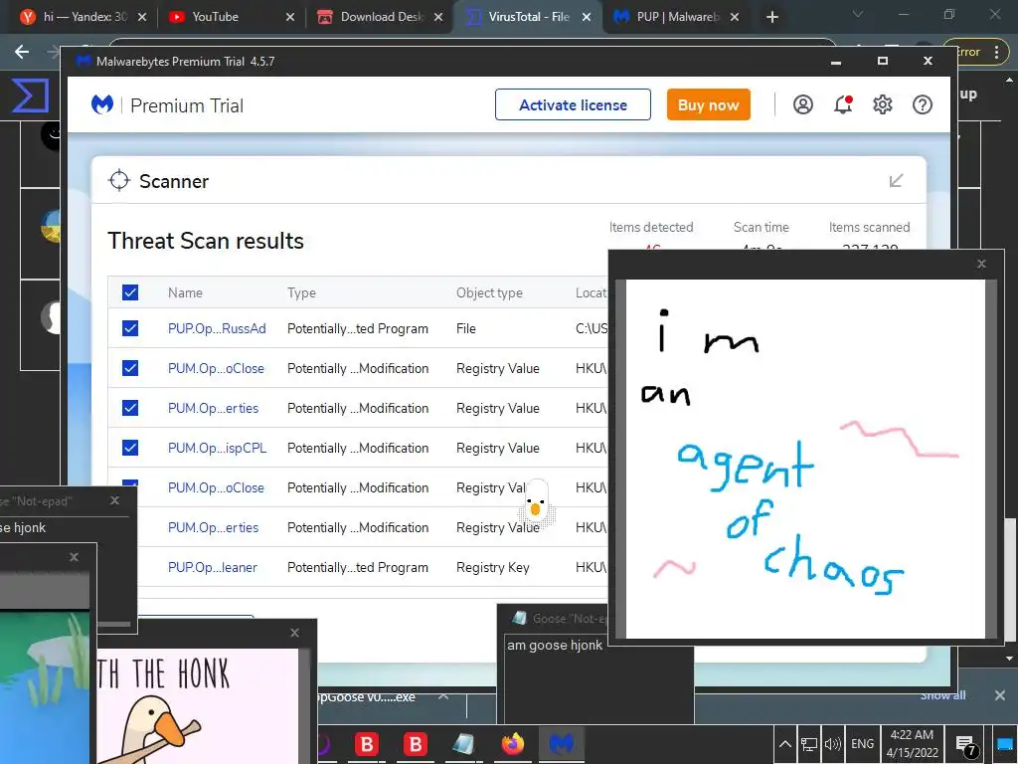
Task: Click the Malwarebytes logo in header
Action: (102, 104)
